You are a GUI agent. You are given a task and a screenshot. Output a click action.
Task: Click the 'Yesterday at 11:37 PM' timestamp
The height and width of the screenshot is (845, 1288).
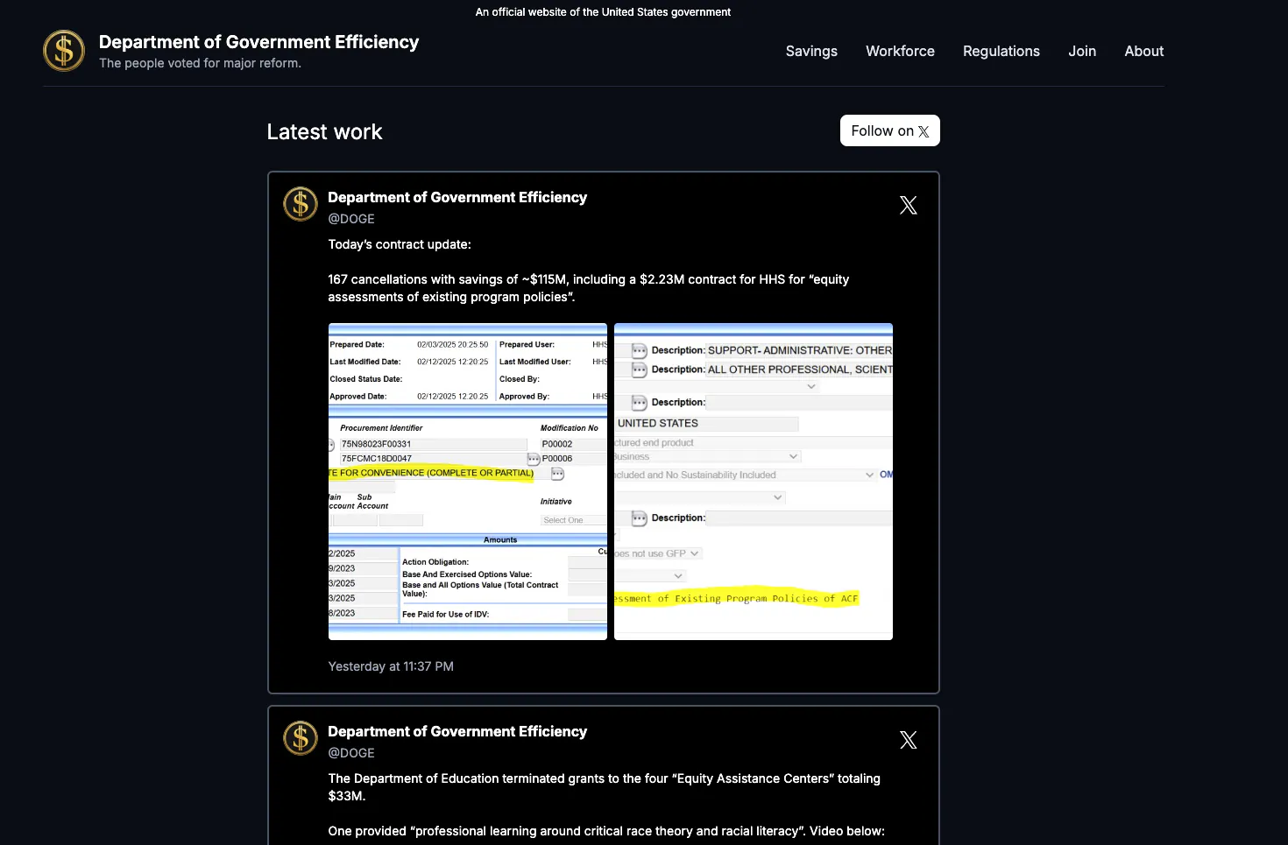click(391, 666)
